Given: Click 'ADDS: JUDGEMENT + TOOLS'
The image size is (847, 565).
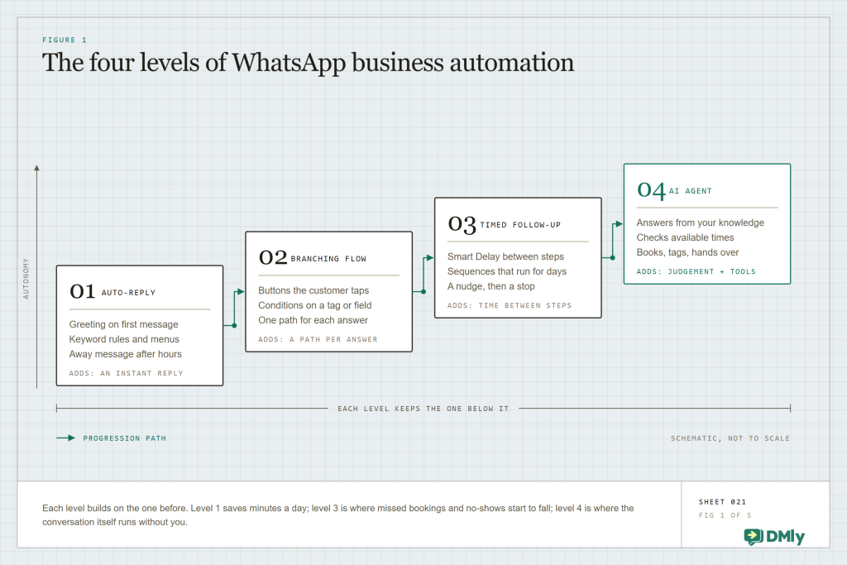Looking at the screenshot, I should pos(696,271).
